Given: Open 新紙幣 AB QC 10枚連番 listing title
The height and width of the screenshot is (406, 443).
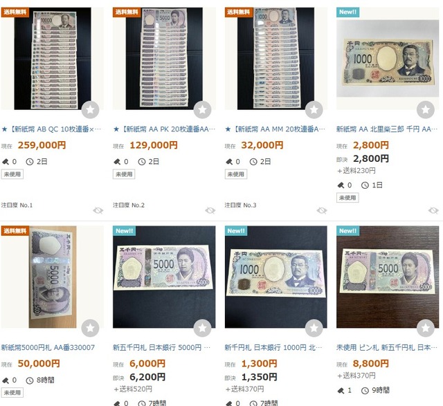Looking at the screenshot, I should click(x=51, y=129).
